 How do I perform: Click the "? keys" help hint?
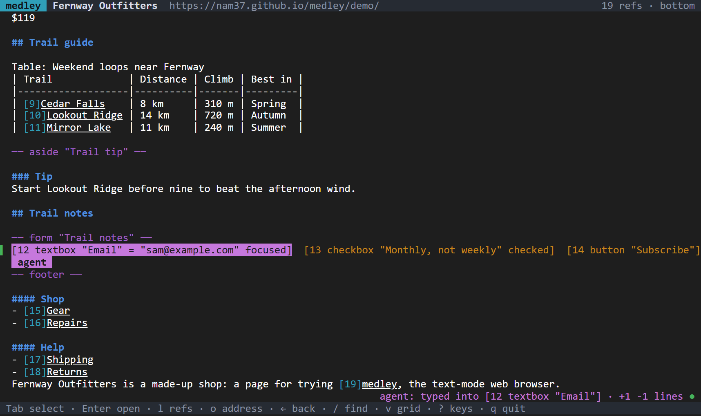click(455, 409)
